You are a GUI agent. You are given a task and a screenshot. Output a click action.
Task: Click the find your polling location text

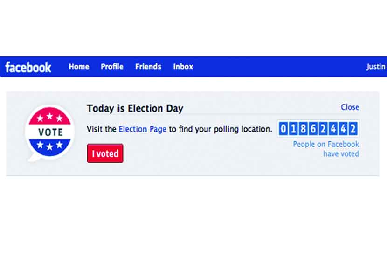click(x=220, y=129)
